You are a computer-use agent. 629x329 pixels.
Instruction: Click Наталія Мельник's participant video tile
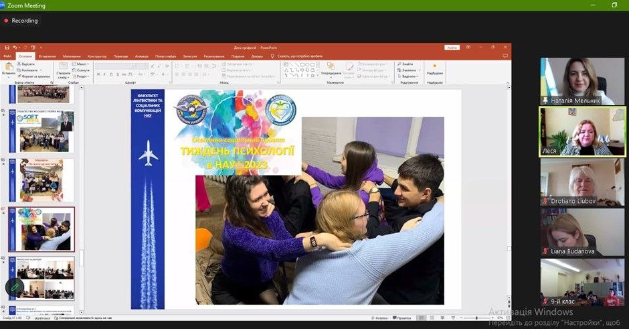click(572, 81)
